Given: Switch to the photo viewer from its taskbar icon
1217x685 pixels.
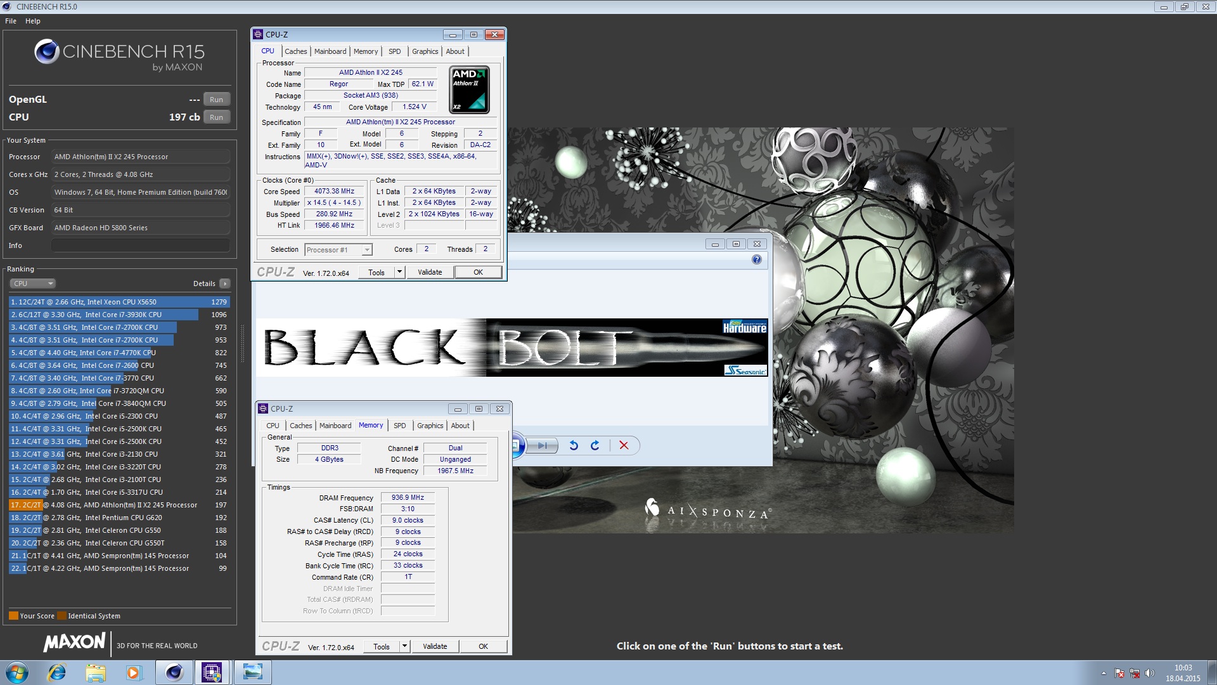Looking at the screenshot, I should 252,673.
